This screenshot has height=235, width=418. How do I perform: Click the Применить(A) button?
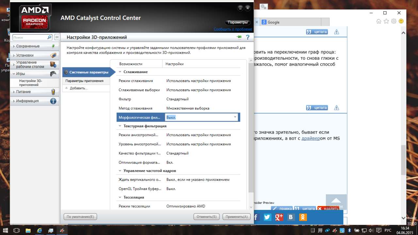[236, 217]
